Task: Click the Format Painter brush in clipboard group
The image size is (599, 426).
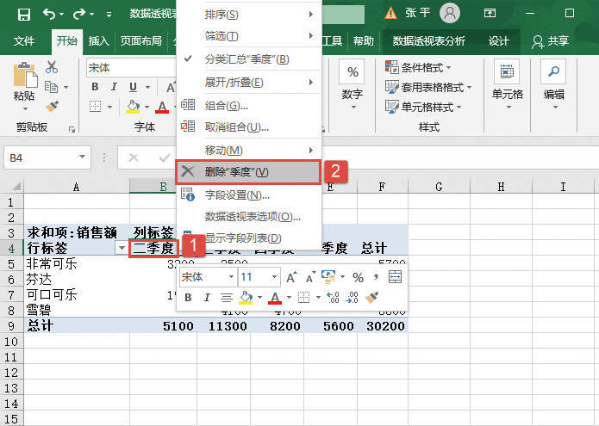Action: [52, 106]
